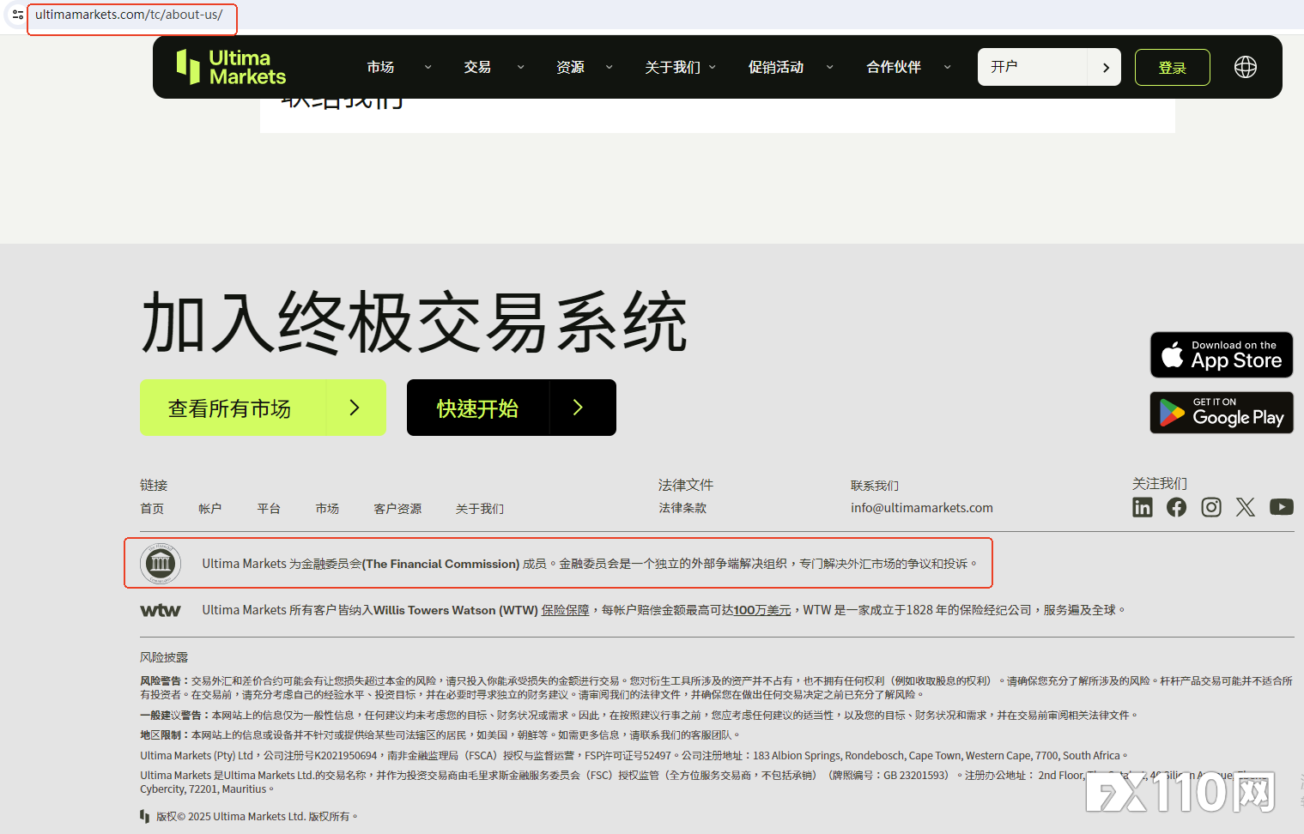Open the Instagram social icon
This screenshot has height=834, width=1304.
(x=1211, y=507)
